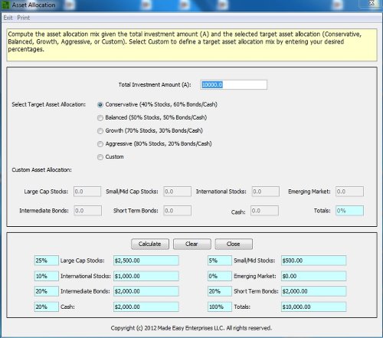Click the Large Cap Stocks custom input
The height and width of the screenshot is (338, 383).
(x=87, y=192)
